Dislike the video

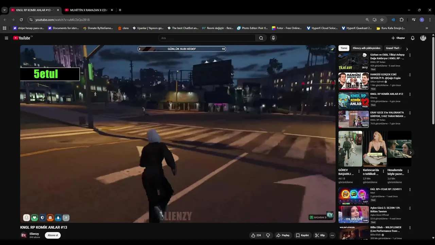click(x=268, y=235)
